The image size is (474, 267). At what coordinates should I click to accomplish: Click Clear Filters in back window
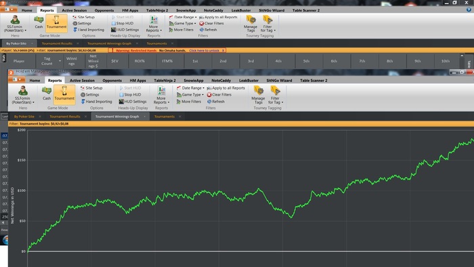(x=211, y=23)
